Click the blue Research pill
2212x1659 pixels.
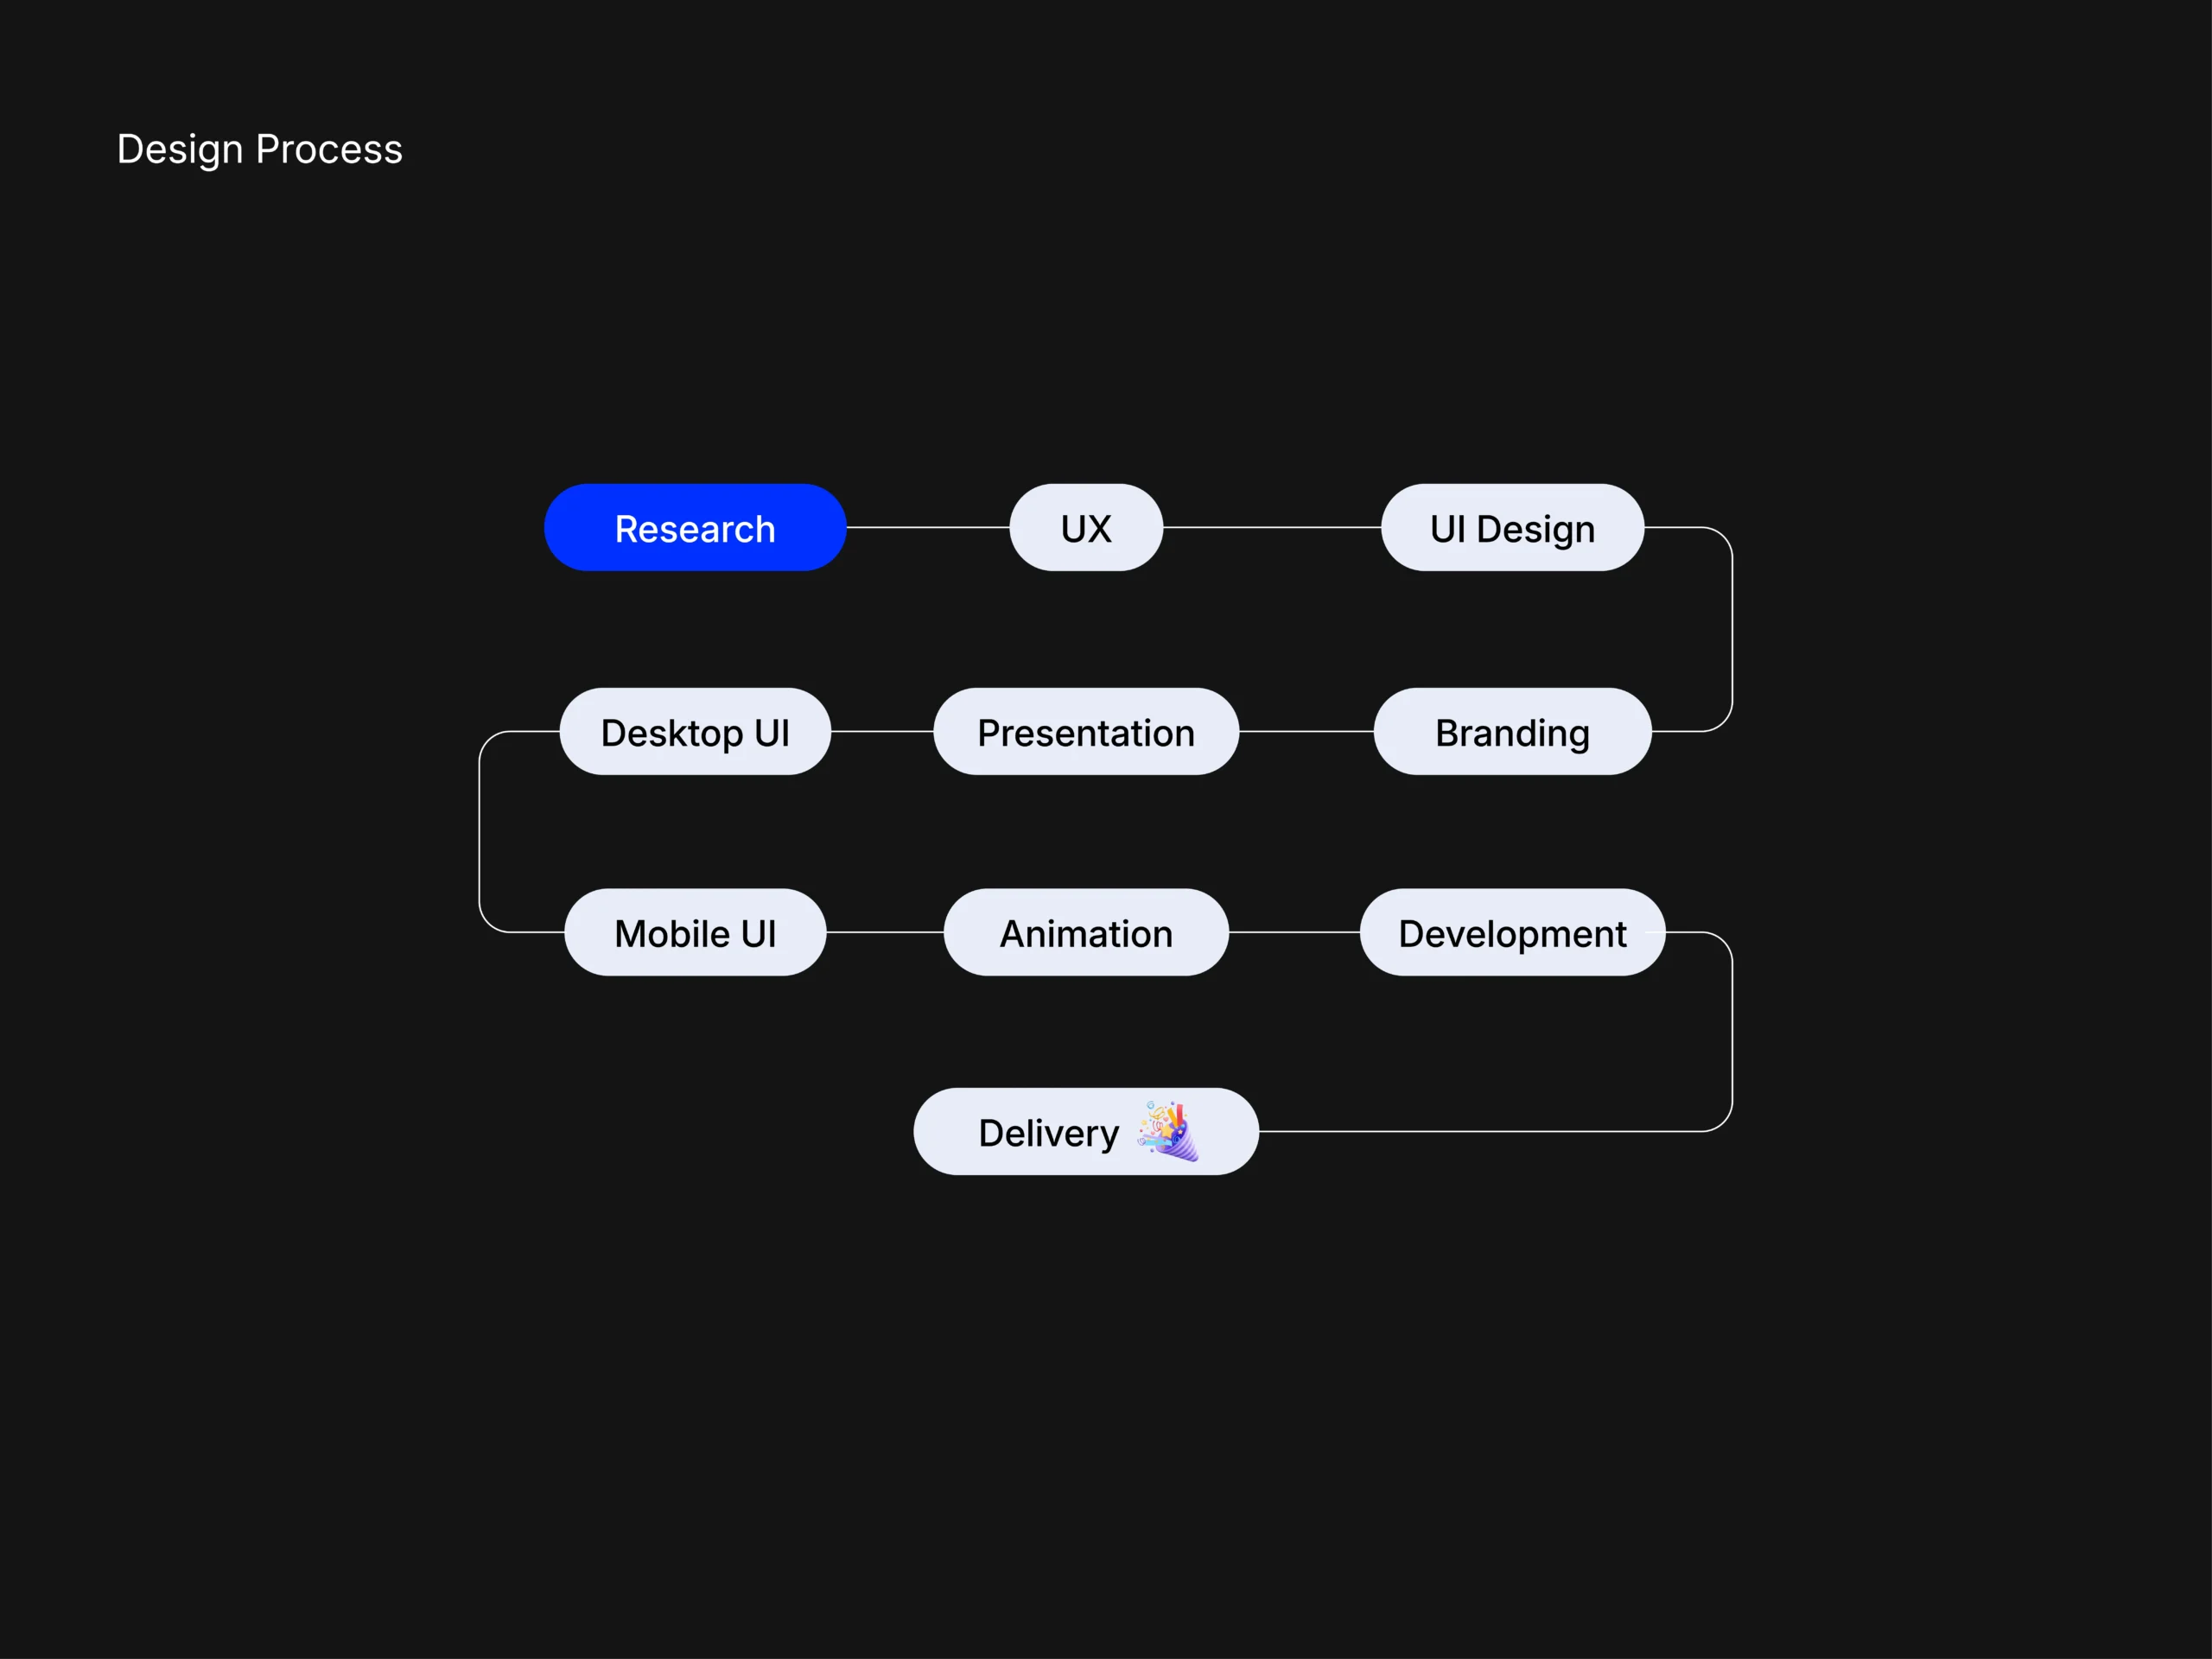(x=695, y=528)
